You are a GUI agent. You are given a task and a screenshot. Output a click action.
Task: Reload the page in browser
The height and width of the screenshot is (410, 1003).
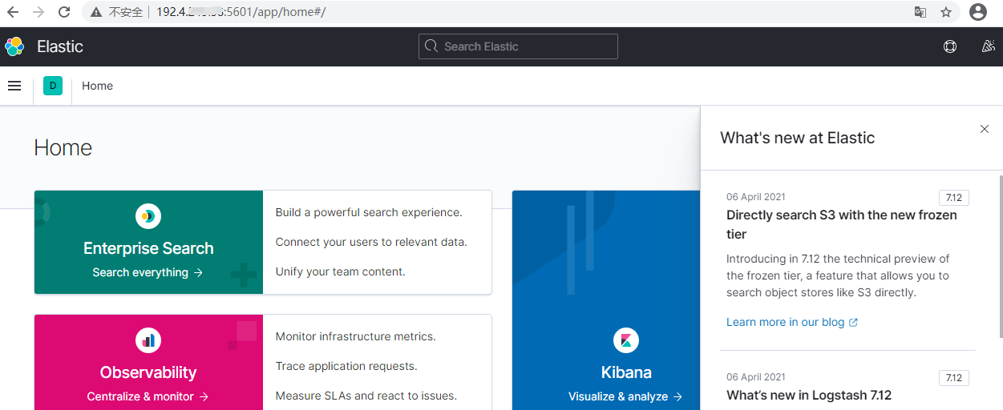(x=64, y=12)
